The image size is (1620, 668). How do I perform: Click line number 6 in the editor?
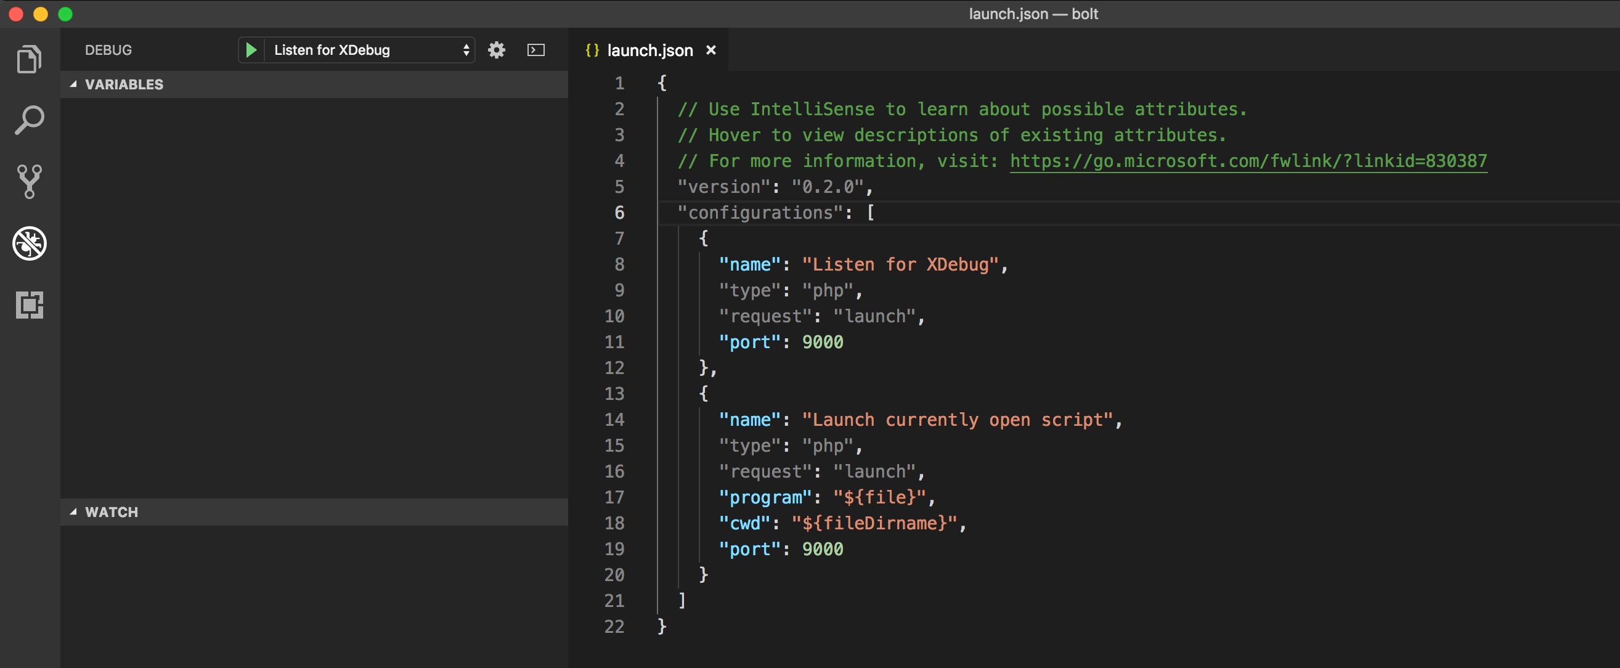[619, 213]
